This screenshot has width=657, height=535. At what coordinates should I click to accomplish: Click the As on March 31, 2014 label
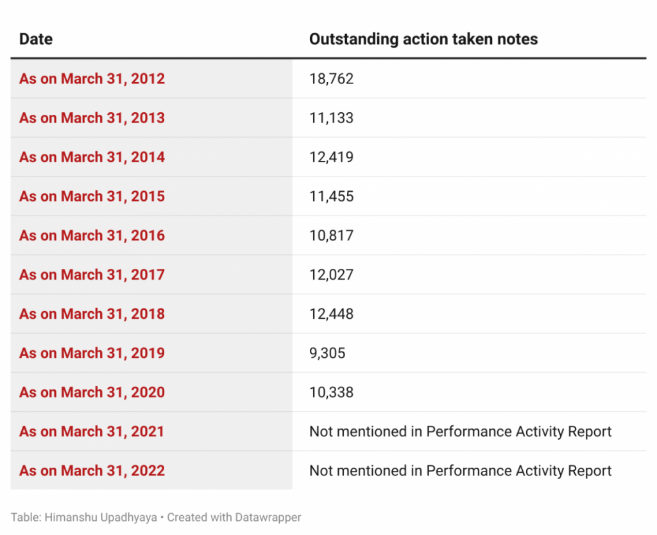coord(92,157)
